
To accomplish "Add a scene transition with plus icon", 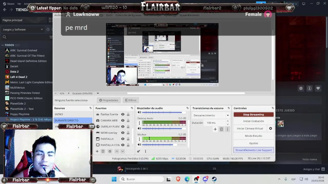I will (215, 129).
